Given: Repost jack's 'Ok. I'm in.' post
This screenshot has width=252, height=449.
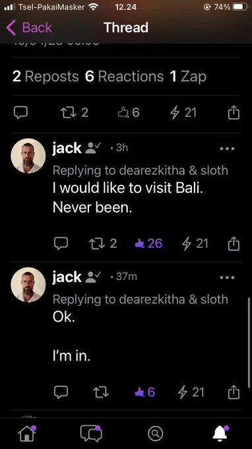Looking at the screenshot, I should click(x=101, y=392).
